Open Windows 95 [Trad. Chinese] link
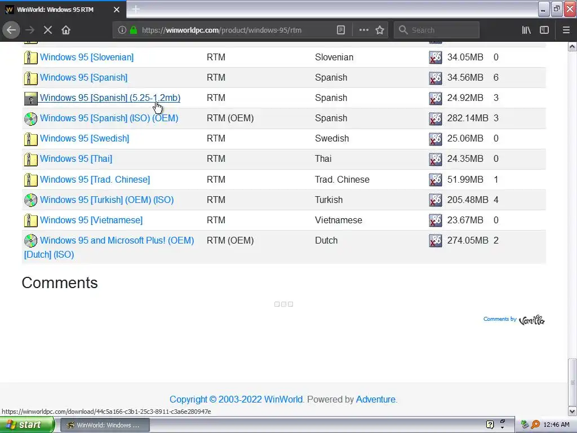Image resolution: width=577 pixels, height=433 pixels. point(95,179)
